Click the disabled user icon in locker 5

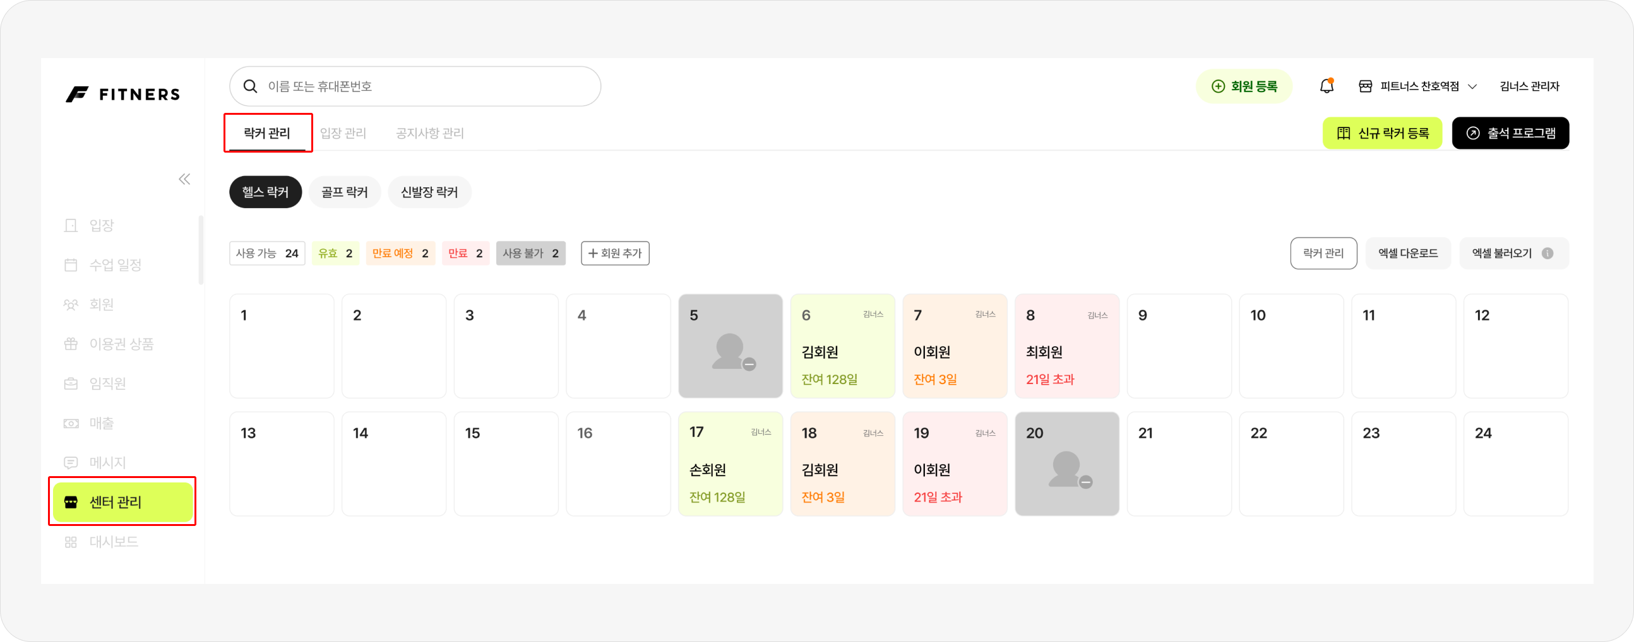tap(733, 353)
